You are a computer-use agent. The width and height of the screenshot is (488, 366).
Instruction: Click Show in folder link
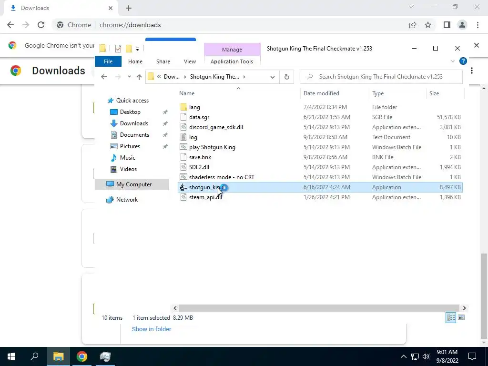[x=151, y=329]
